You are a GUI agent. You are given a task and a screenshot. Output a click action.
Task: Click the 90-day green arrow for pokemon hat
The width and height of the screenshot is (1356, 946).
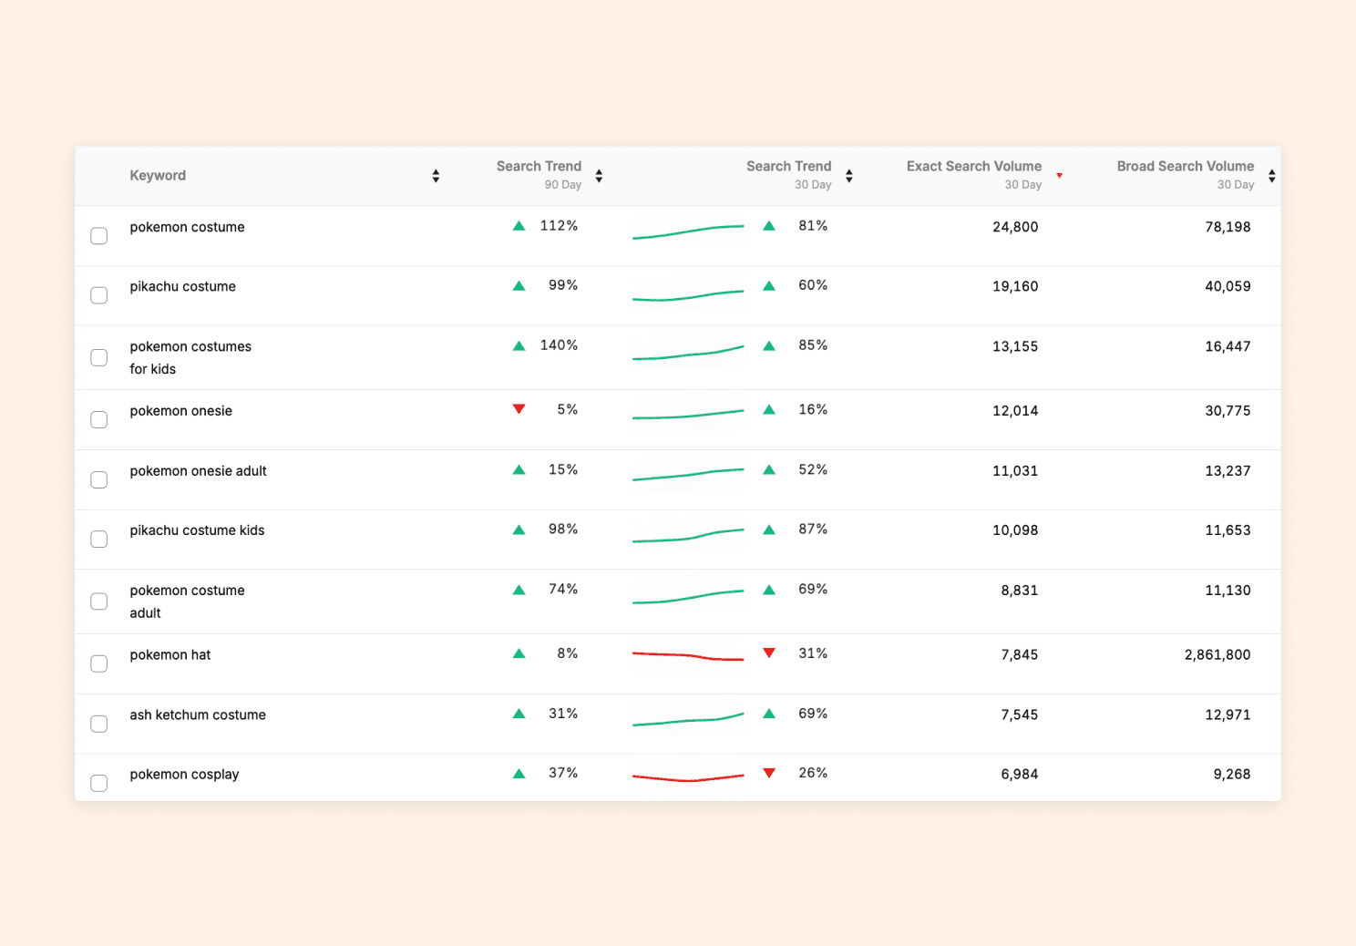(x=519, y=653)
